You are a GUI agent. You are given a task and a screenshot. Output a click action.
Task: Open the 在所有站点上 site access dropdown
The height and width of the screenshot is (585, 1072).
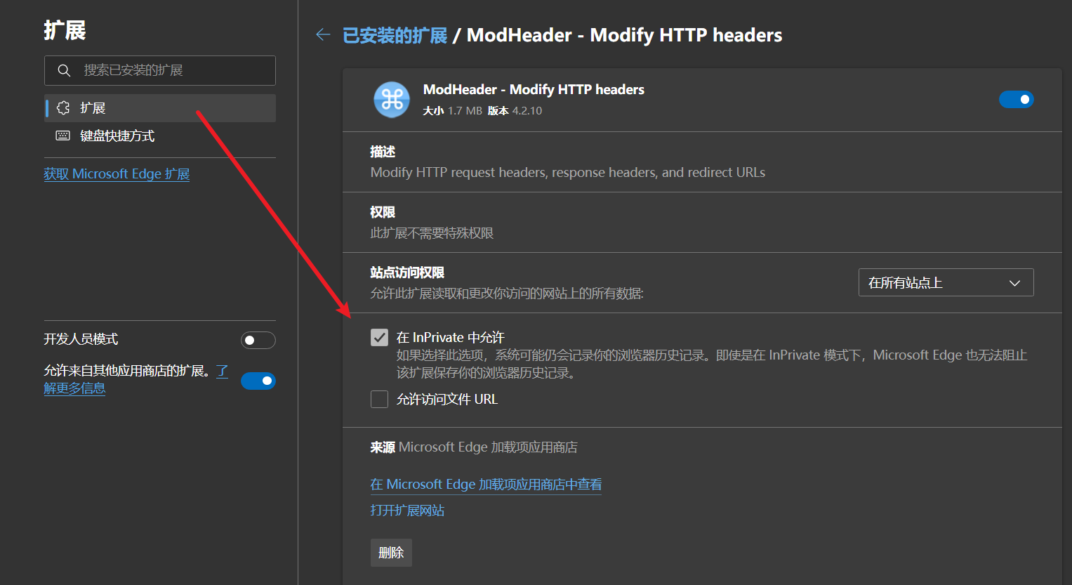946,282
